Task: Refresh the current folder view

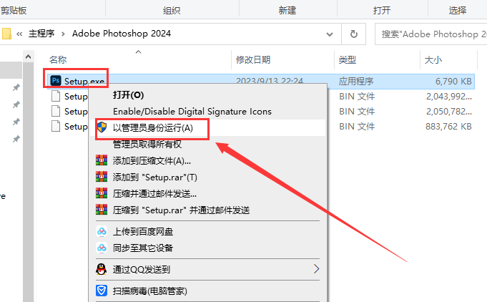Action: (354, 34)
